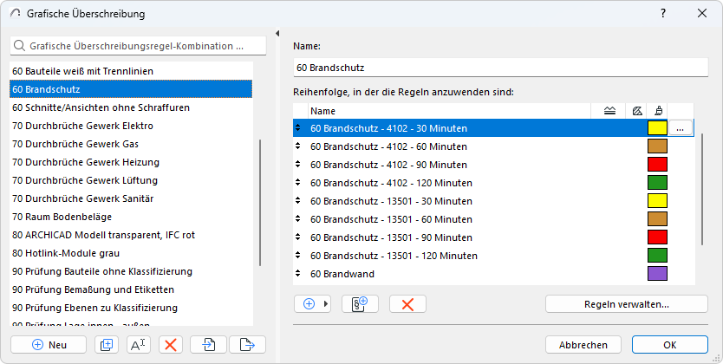The width and height of the screenshot is (723, 364).
Task: Remove the selected rule with red X
Action: coord(407,303)
